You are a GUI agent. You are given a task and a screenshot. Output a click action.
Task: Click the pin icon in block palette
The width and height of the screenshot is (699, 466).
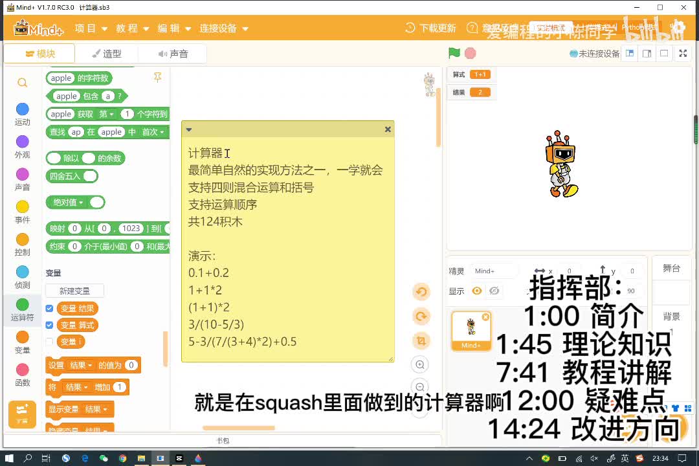[157, 77]
